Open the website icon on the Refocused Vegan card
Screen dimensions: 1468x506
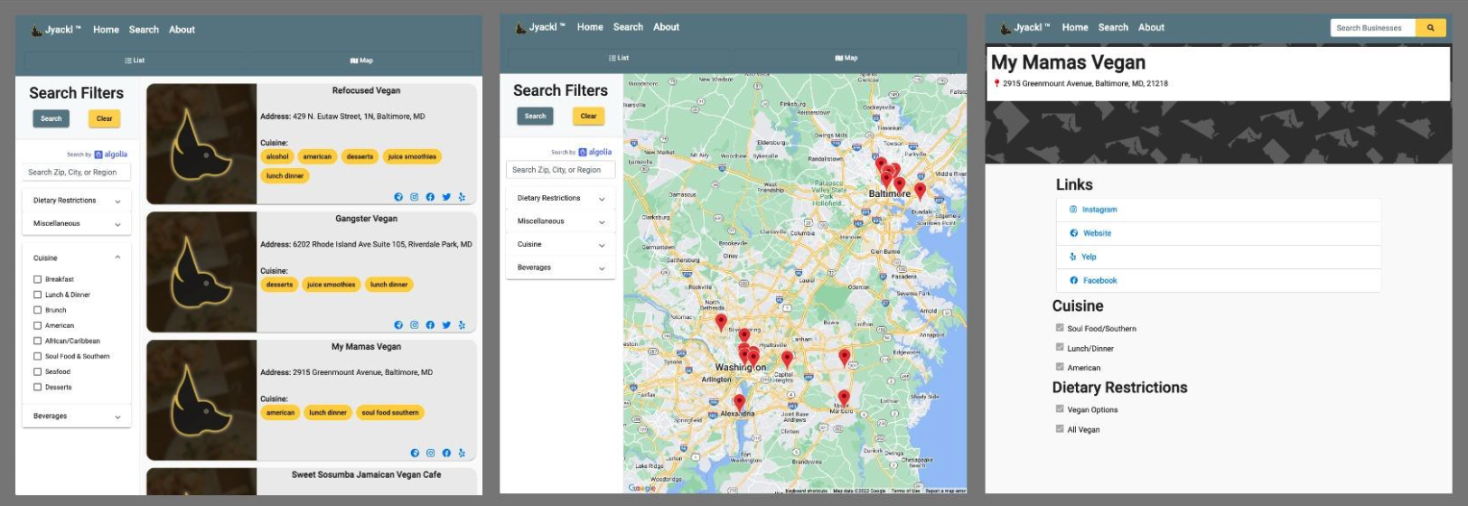(398, 197)
